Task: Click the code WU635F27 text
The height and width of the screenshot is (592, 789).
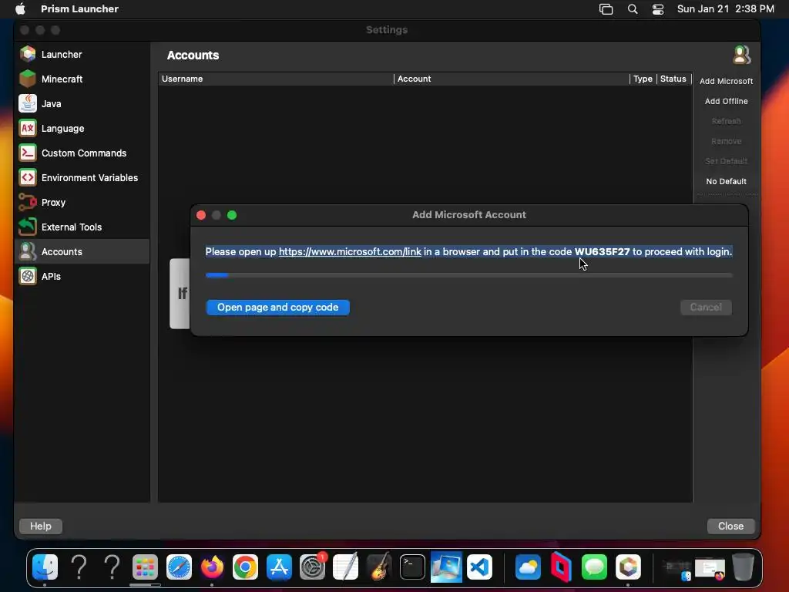Action: (602, 251)
